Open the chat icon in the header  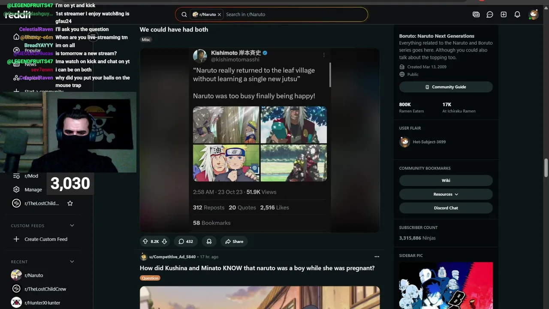pos(490,14)
